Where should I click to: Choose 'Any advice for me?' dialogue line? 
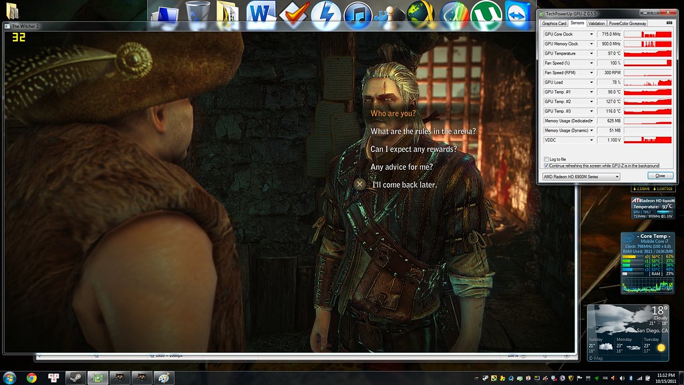[x=401, y=167]
